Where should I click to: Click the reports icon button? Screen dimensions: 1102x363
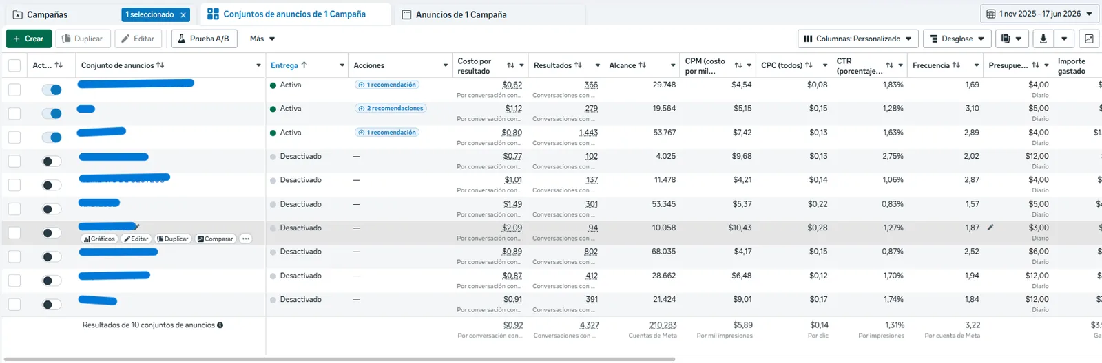[x=1011, y=38]
